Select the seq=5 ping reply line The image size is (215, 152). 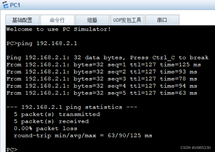click(x=102, y=93)
